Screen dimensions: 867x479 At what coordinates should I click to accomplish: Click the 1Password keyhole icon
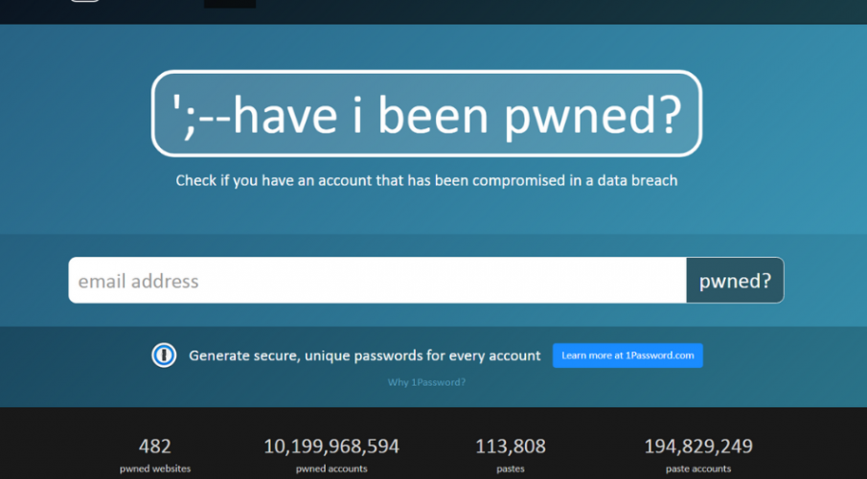pos(164,355)
